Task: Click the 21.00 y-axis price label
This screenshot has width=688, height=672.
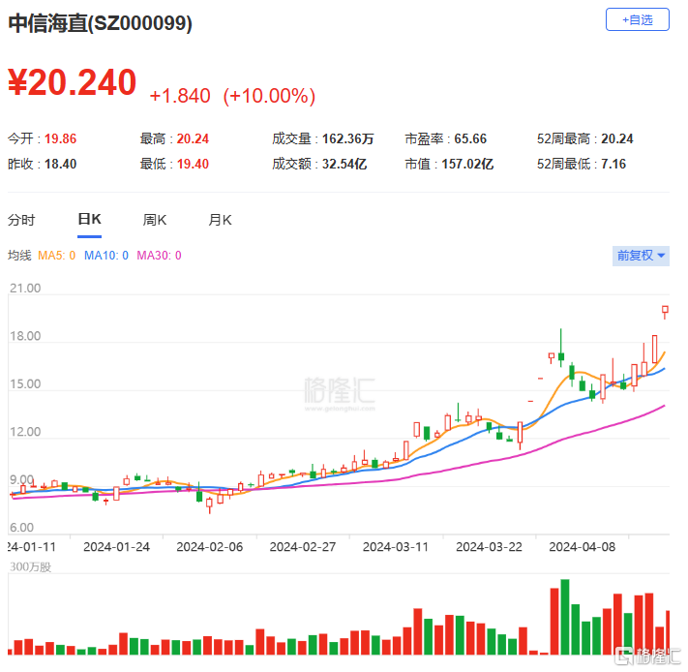Action: (25, 289)
